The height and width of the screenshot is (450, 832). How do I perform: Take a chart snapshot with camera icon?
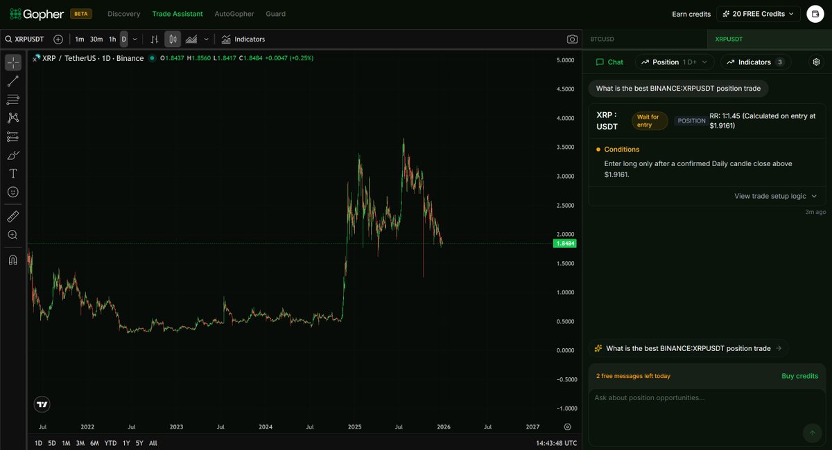[572, 39]
